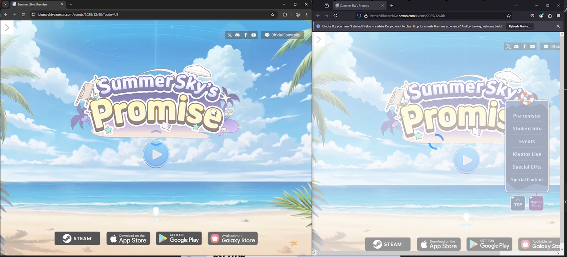567x257 pixels.
Task: Go forward in Firefox window
Action: point(326,16)
